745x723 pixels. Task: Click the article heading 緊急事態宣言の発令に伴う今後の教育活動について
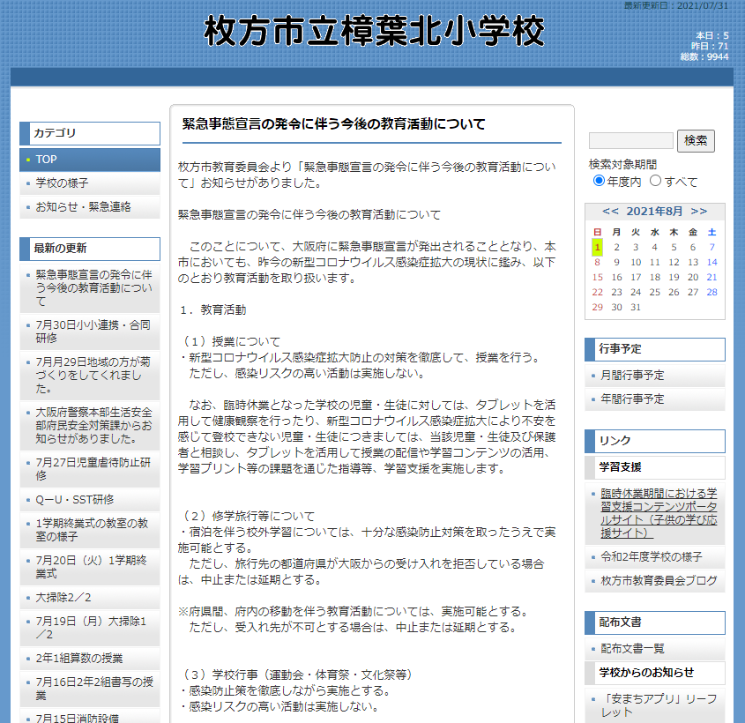[x=333, y=124]
